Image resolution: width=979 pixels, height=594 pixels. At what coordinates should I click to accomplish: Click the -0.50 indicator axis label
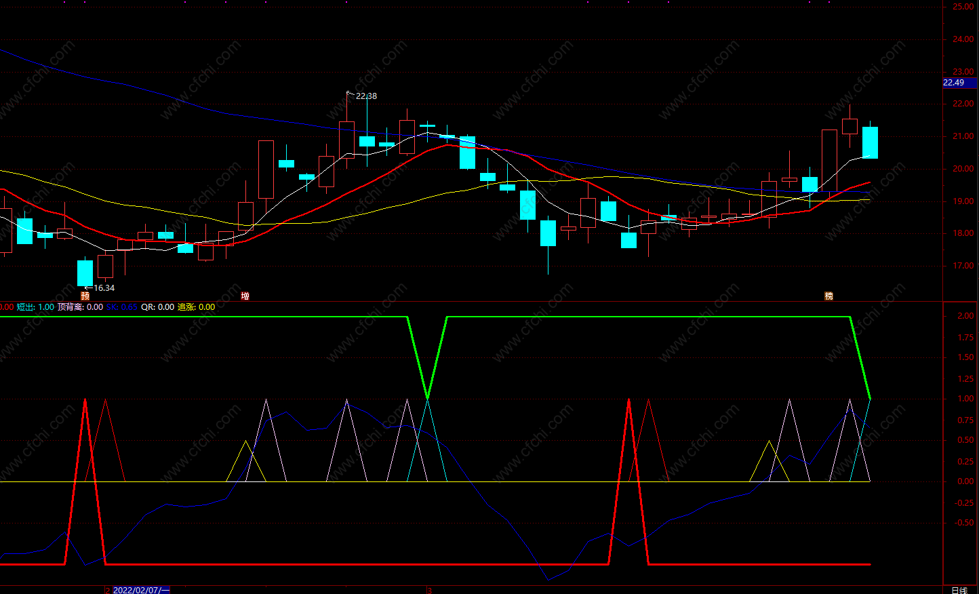tap(964, 523)
